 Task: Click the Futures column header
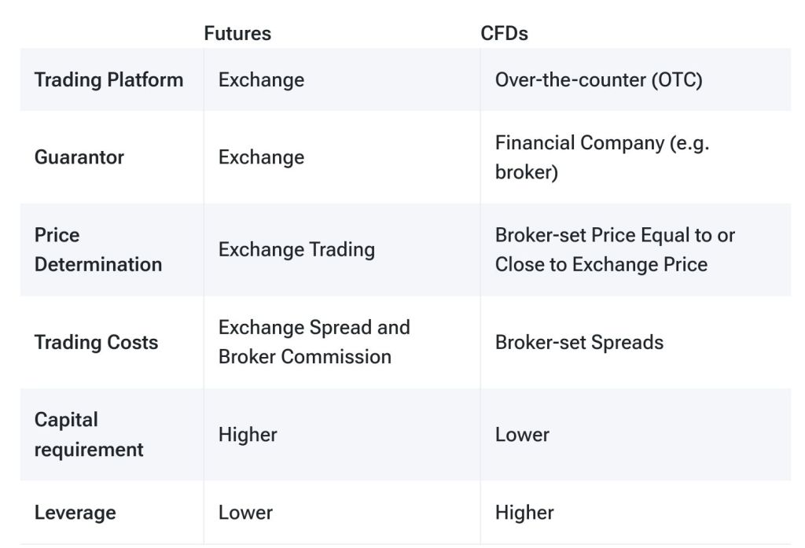(237, 33)
